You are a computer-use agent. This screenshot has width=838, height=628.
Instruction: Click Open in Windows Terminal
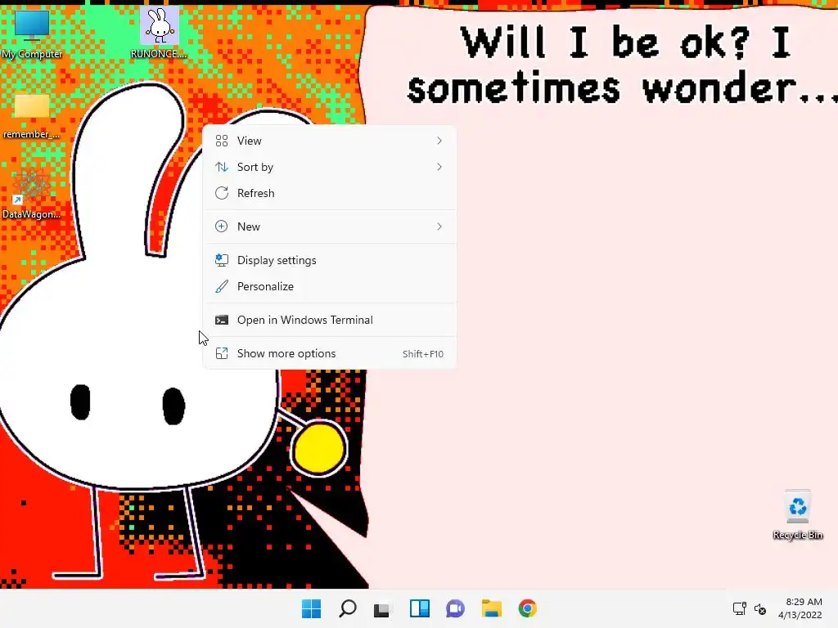pos(329,320)
